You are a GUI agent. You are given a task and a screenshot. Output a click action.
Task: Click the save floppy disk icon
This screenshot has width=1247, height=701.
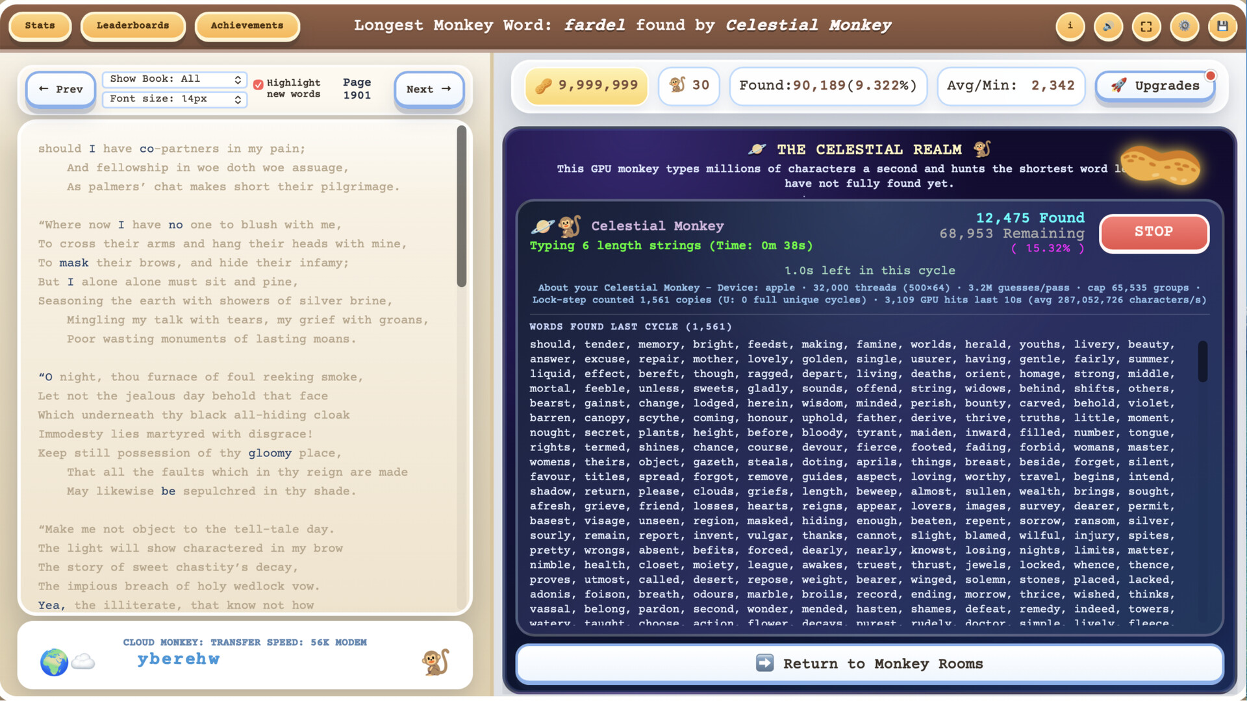(x=1222, y=26)
